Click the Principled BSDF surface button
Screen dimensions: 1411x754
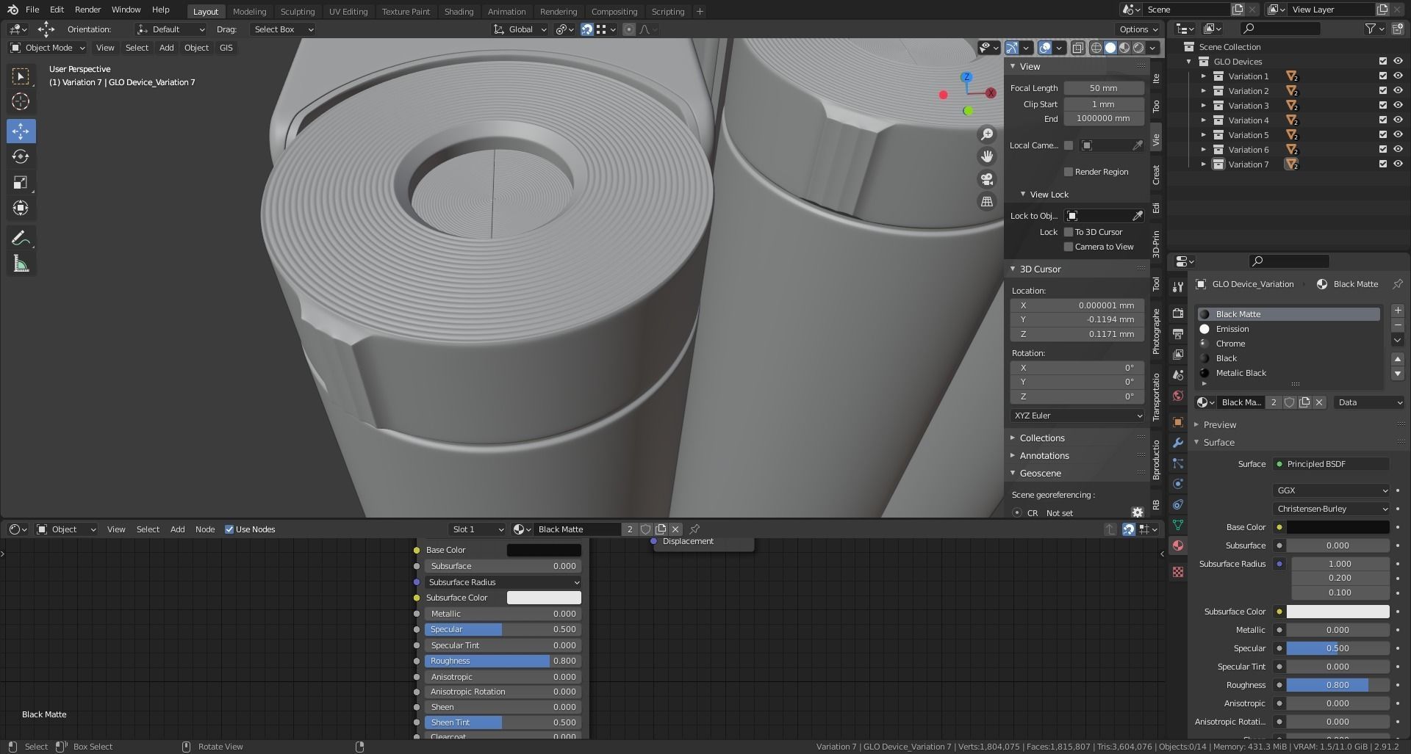1331,464
